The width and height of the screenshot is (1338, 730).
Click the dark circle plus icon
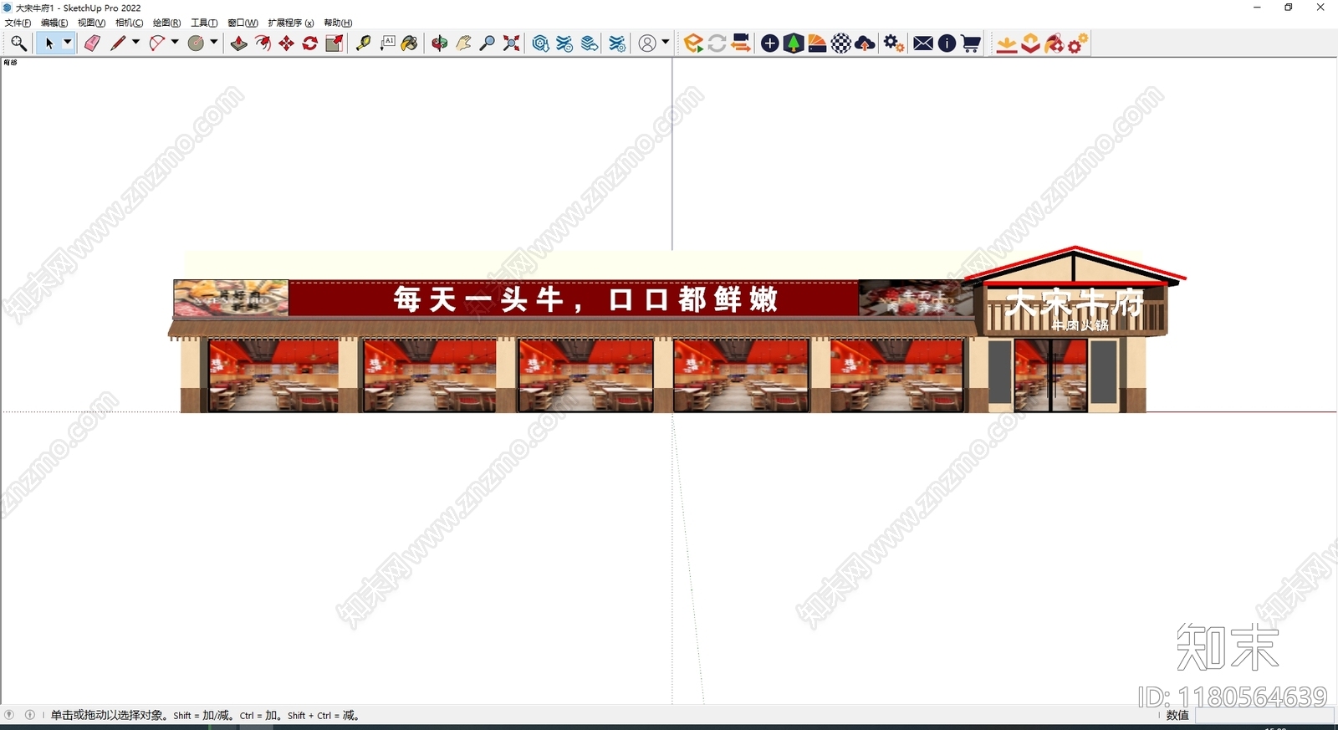pos(770,43)
